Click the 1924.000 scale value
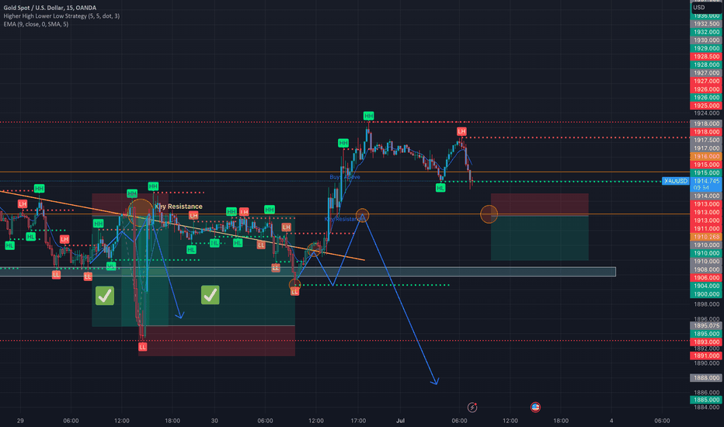Viewport: 724px width, 427px height. point(706,113)
